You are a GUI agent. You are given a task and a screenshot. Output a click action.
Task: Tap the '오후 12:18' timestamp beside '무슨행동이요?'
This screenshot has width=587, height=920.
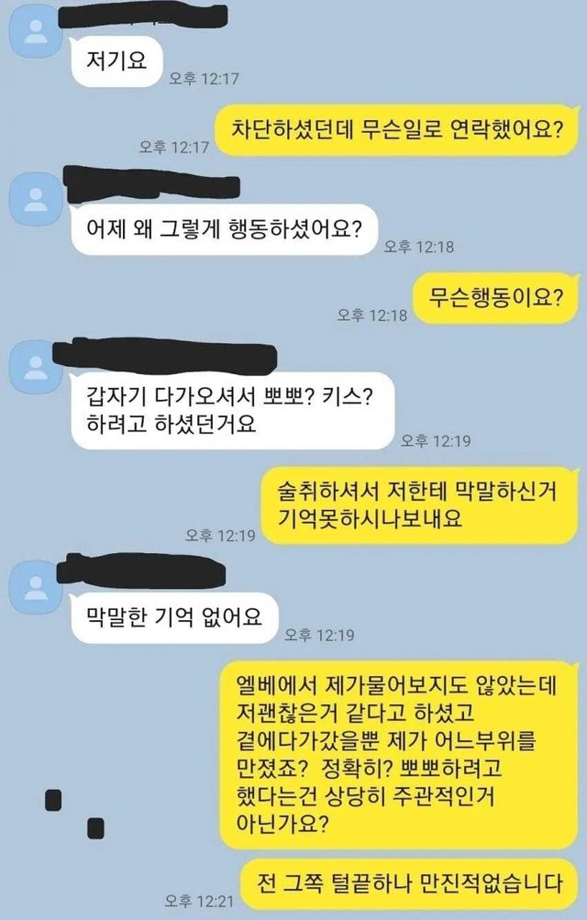pyautogui.click(x=371, y=316)
